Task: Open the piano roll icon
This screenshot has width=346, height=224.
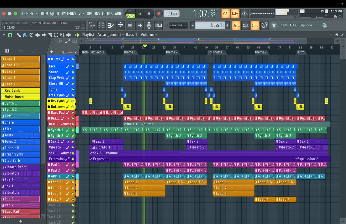Action: coord(111,25)
